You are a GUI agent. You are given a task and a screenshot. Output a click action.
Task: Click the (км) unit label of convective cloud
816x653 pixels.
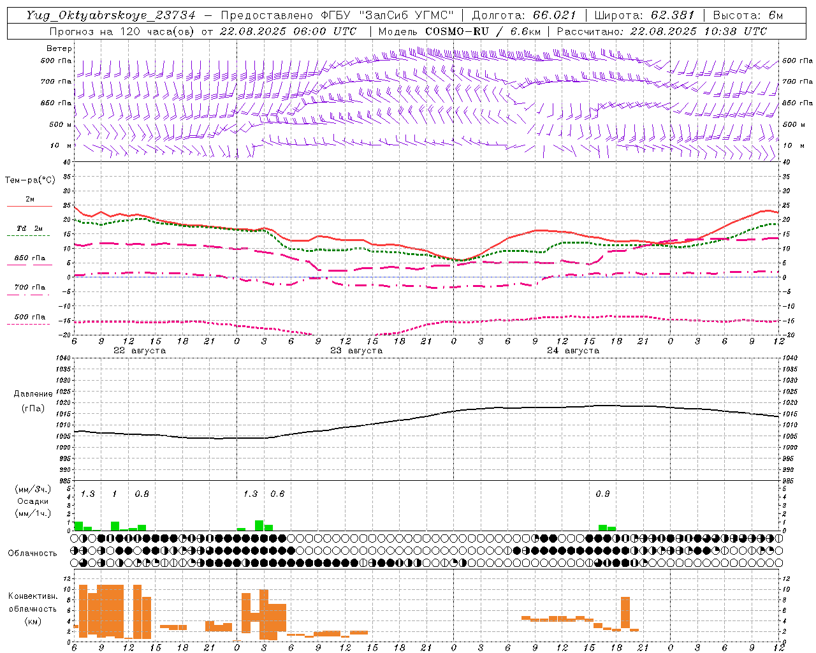[x=33, y=621]
